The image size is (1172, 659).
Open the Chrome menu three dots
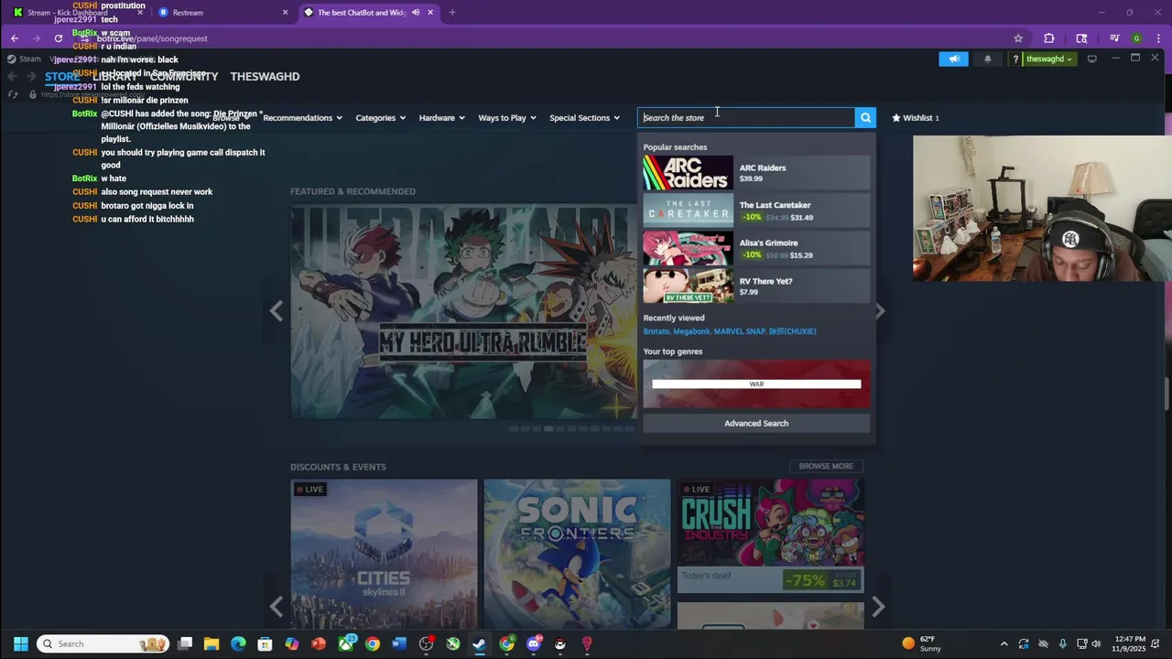pyautogui.click(x=1158, y=38)
